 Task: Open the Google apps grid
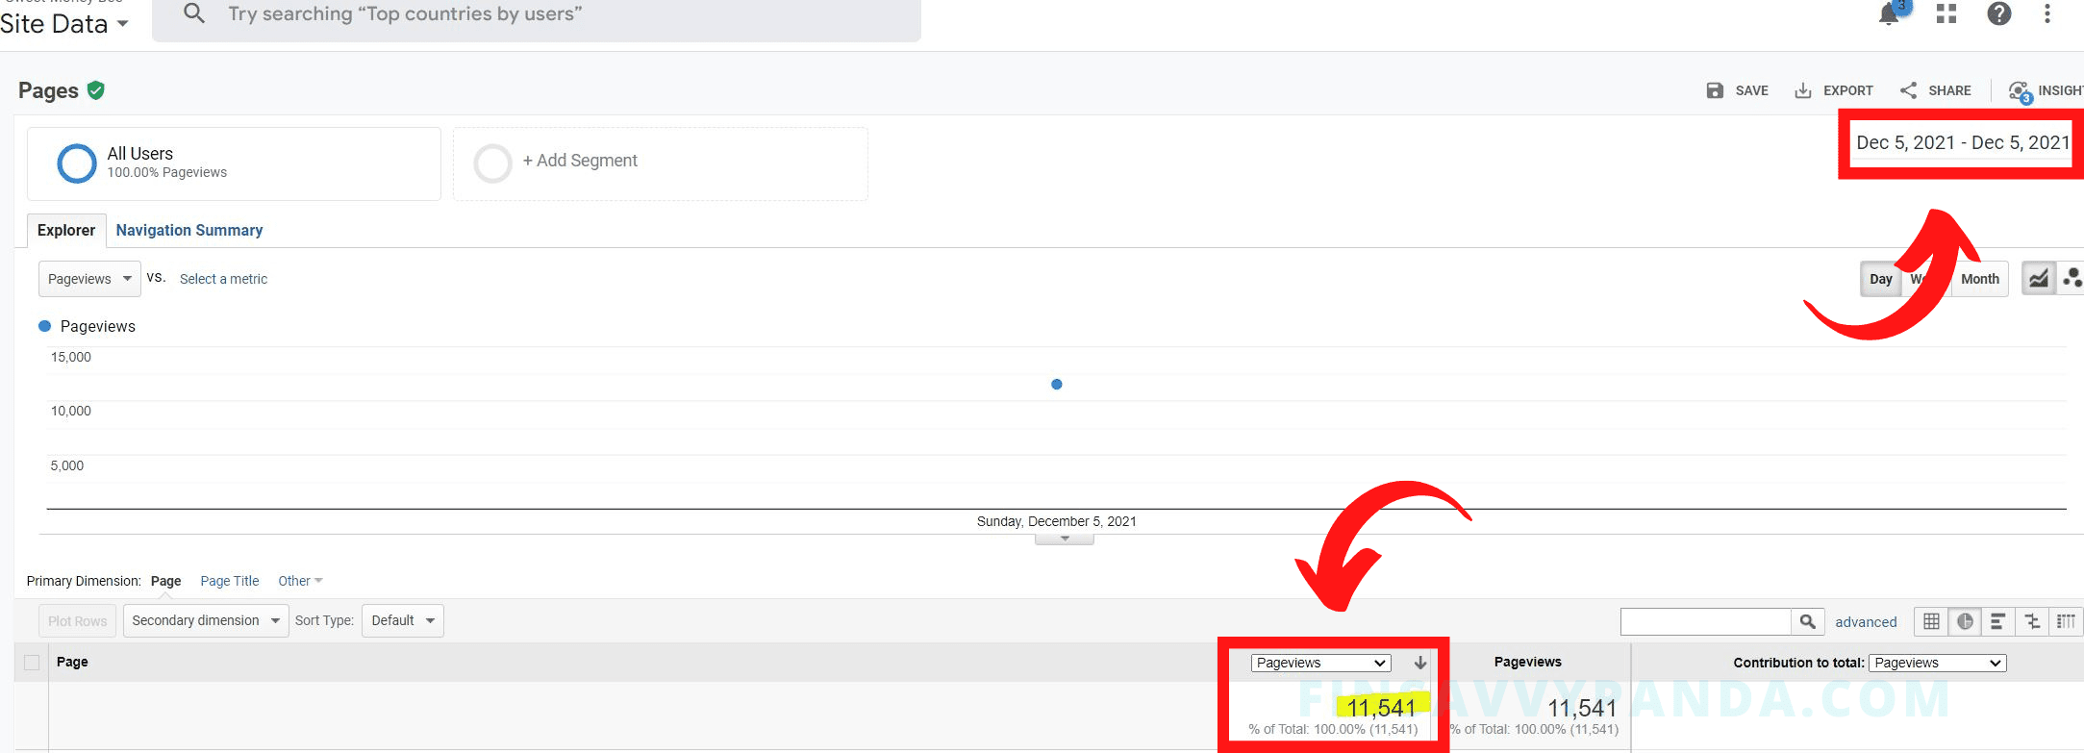click(x=1946, y=13)
